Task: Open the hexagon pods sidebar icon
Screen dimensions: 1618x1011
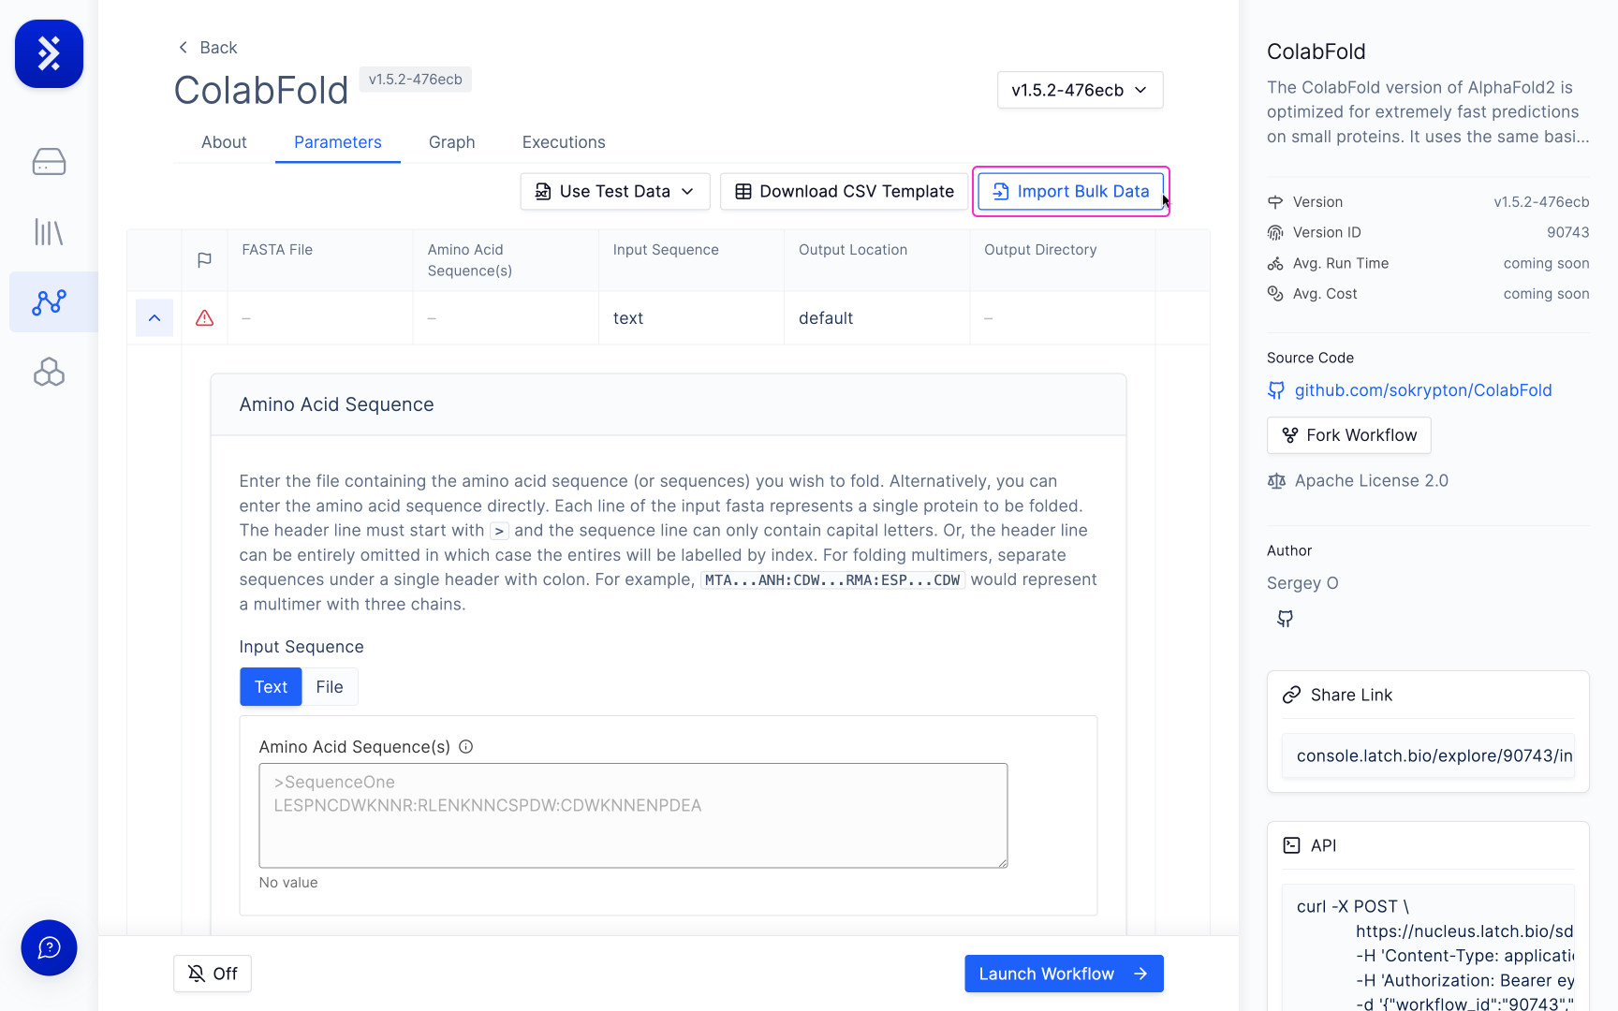Action: pos(49,373)
